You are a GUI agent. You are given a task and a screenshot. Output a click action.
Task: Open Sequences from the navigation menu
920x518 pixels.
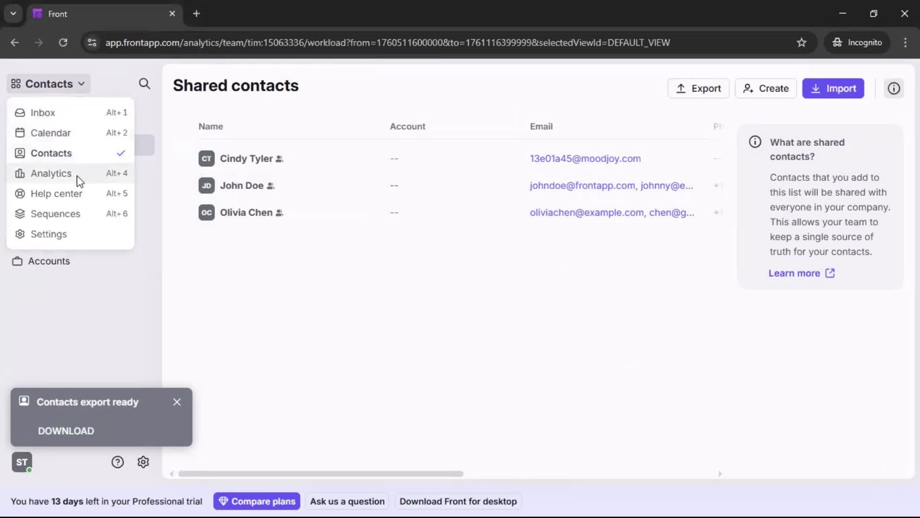coord(56,213)
